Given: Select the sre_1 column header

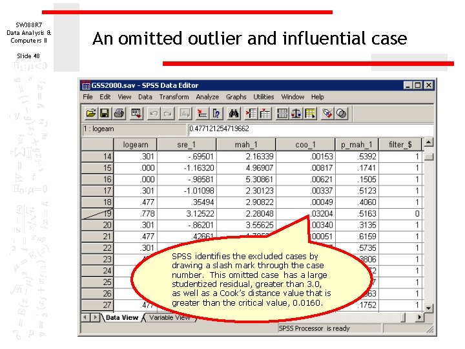Looking at the screenshot, I should click(187, 145).
